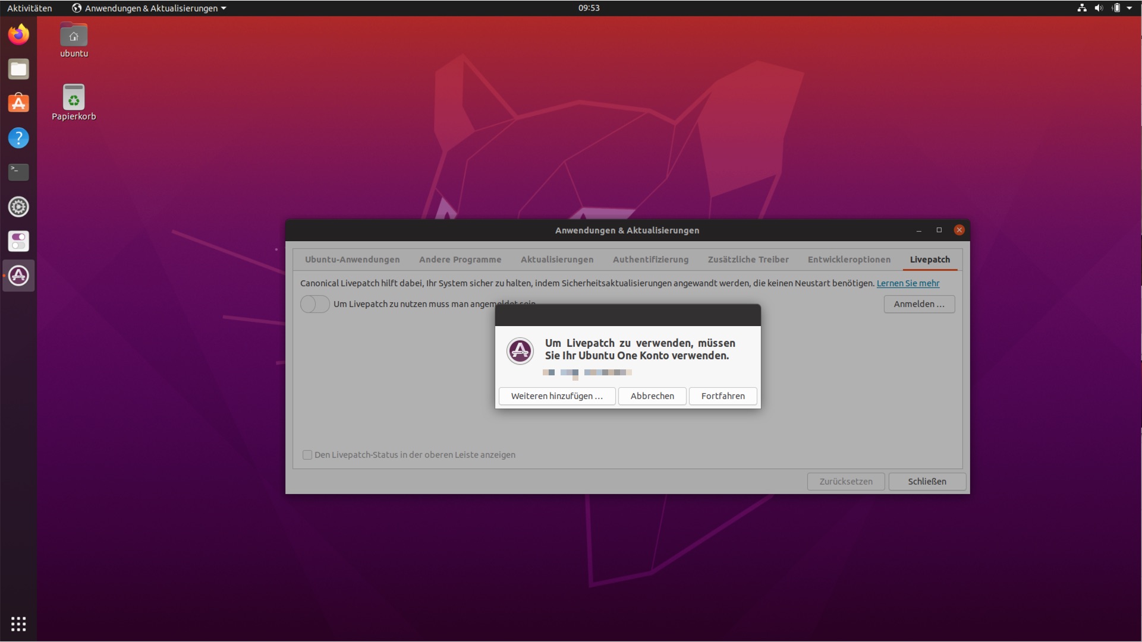The image size is (1142, 642).
Task: Click the network icon in top bar
Action: pos(1082,8)
